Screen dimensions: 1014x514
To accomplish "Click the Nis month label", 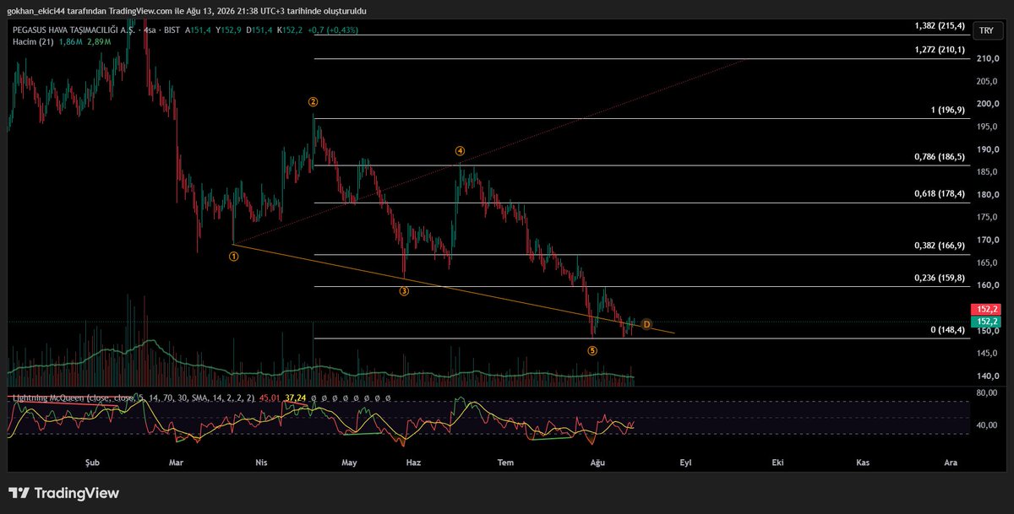I will pyautogui.click(x=261, y=463).
